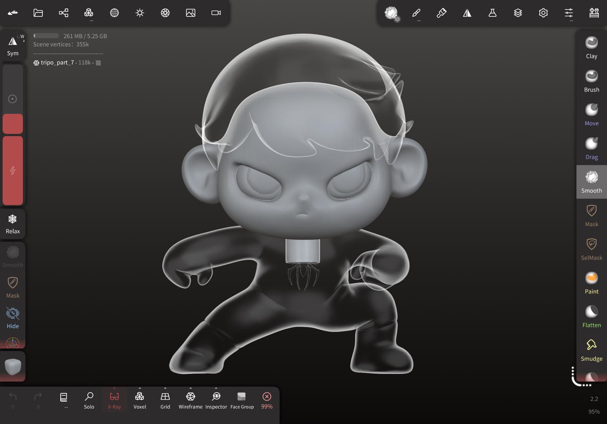Click the Redo arrow
Image resolution: width=607 pixels, height=424 pixels.
tap(38, 400)
